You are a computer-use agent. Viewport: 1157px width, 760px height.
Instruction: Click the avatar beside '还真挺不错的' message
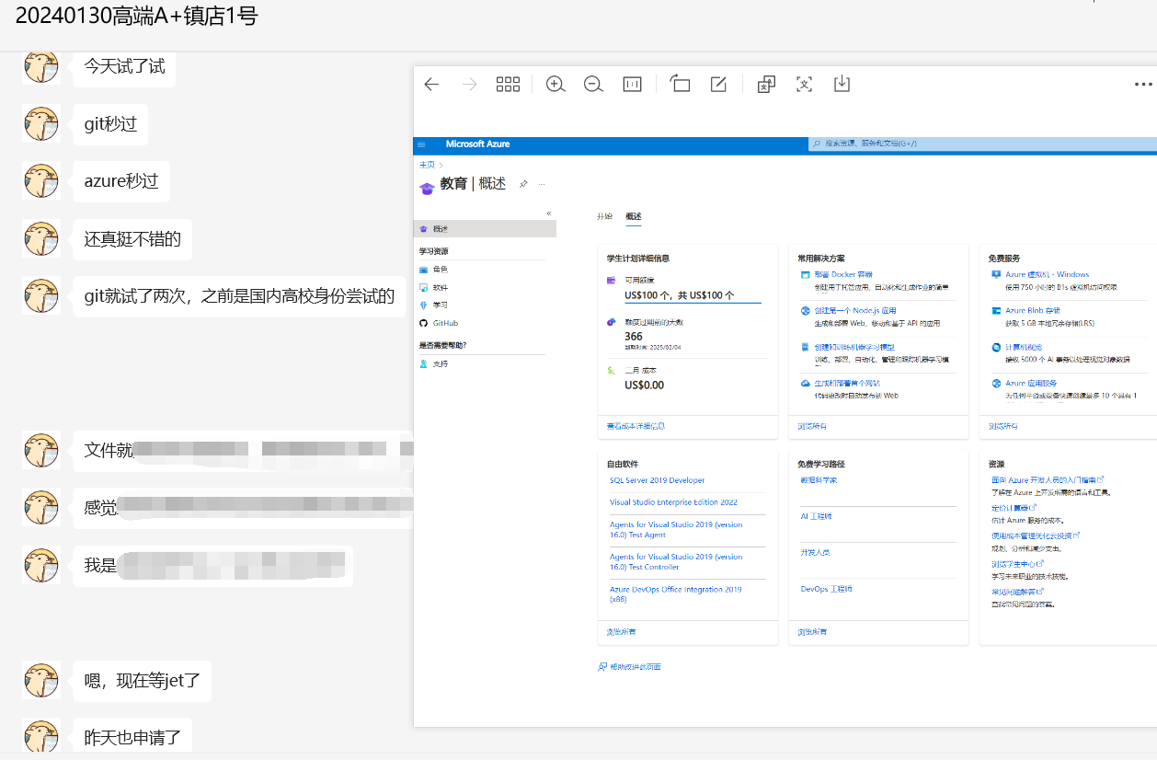click(x=41, y=239)
